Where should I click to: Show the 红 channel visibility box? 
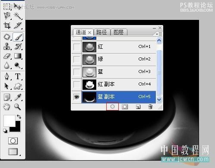tap(76, 47)
